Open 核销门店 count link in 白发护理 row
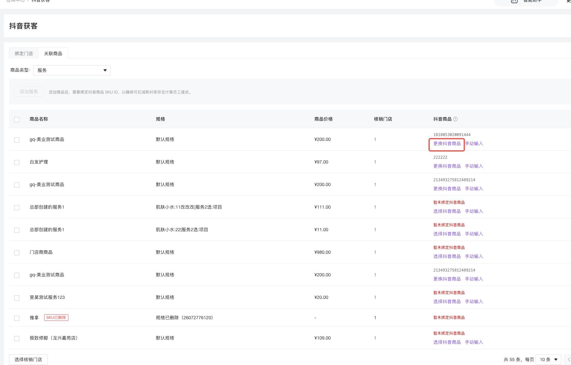The width and height of the screenshot is (571, 365). pyautogui.click(x=375, y=162)
